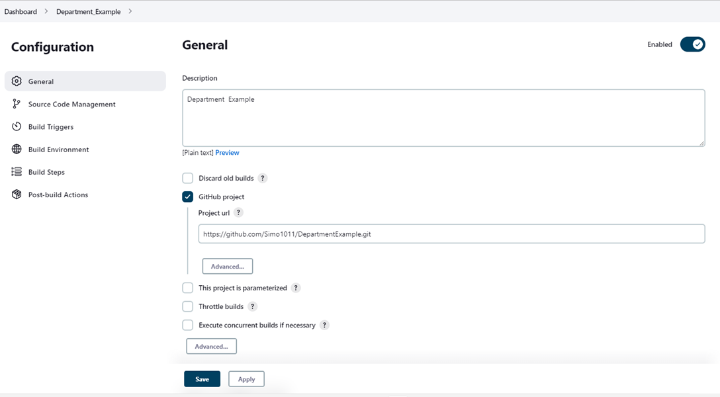Select the General settings gear icon
The image size is (720, 397).
16,81
